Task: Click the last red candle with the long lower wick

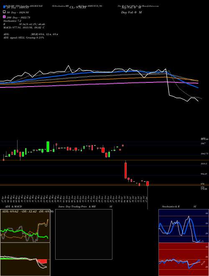Action: (148, 184)
